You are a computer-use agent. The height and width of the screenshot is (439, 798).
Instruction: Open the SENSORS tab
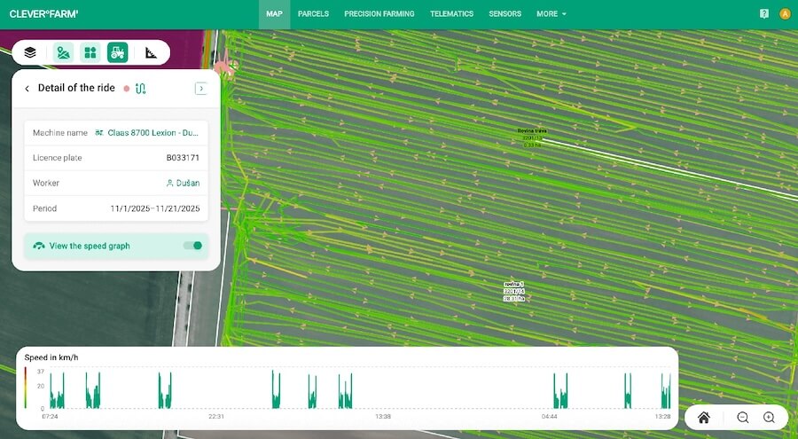click(505, 14)
